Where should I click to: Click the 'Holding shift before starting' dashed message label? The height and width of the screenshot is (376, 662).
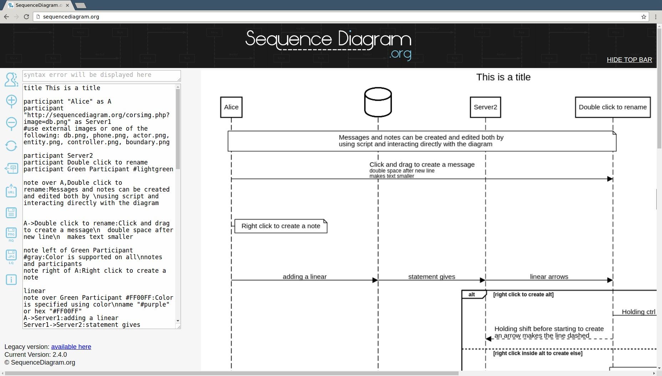549,332
